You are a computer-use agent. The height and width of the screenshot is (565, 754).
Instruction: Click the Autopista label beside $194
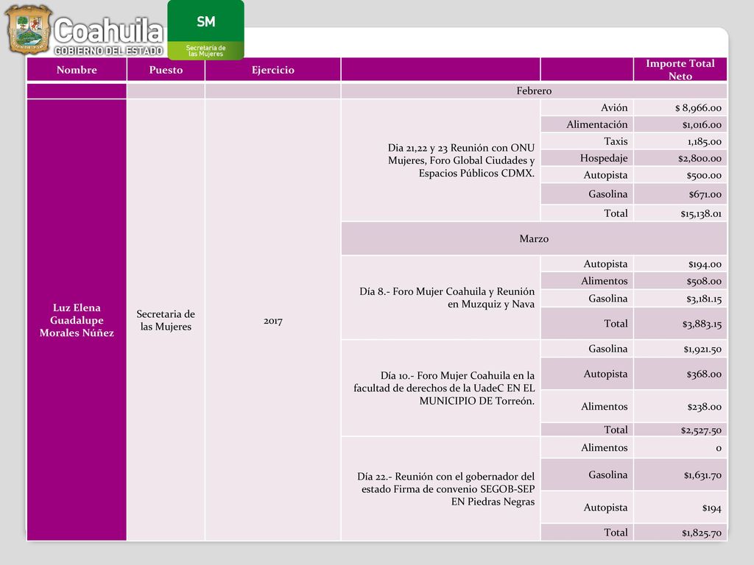(x=605, y=508)
